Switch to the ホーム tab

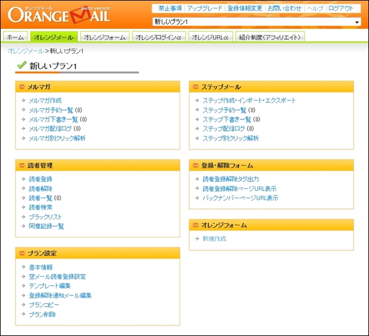click(15, 37)
